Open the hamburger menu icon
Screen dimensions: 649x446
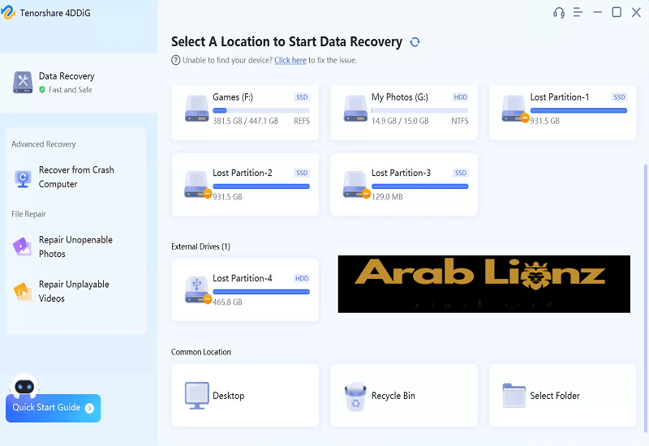click(578, 12)
